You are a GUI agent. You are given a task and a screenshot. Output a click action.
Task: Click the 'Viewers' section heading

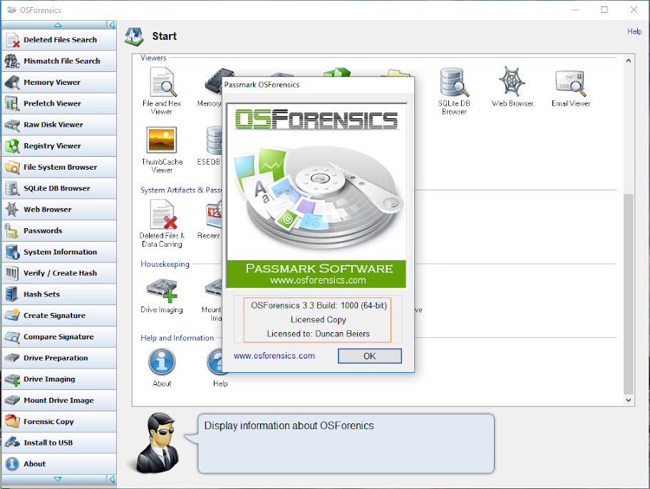[153, 58]
